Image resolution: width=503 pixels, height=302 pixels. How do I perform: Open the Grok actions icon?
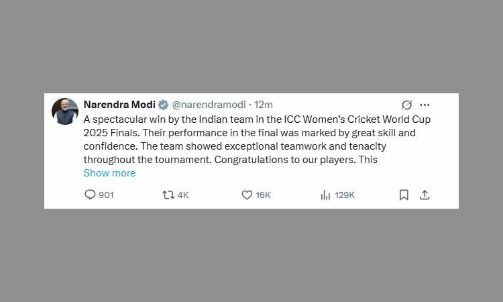pos(406,105)
